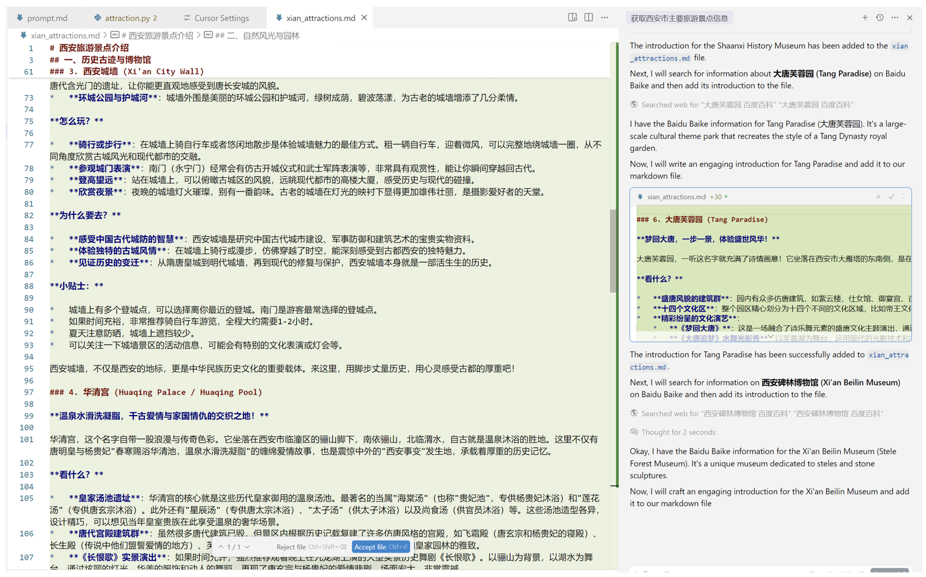The height and width of the screenshot is (577, 926).
Task: Click the 环城公园与护城河 bullet line
Action: (285, 98)
